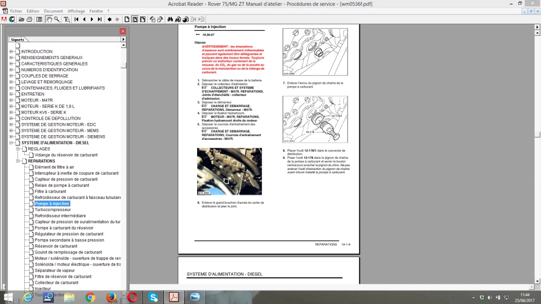Open Filtre à carburant bookmark
The height and width of the screenshot is (304, 541).
click(x=50, y=191)
